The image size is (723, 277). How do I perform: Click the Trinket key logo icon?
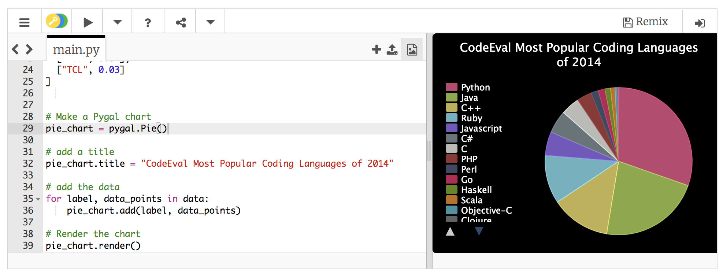(56, 21)
